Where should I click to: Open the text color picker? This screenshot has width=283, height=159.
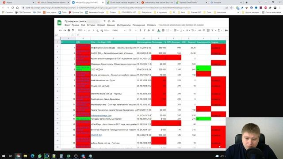[153, 30]
